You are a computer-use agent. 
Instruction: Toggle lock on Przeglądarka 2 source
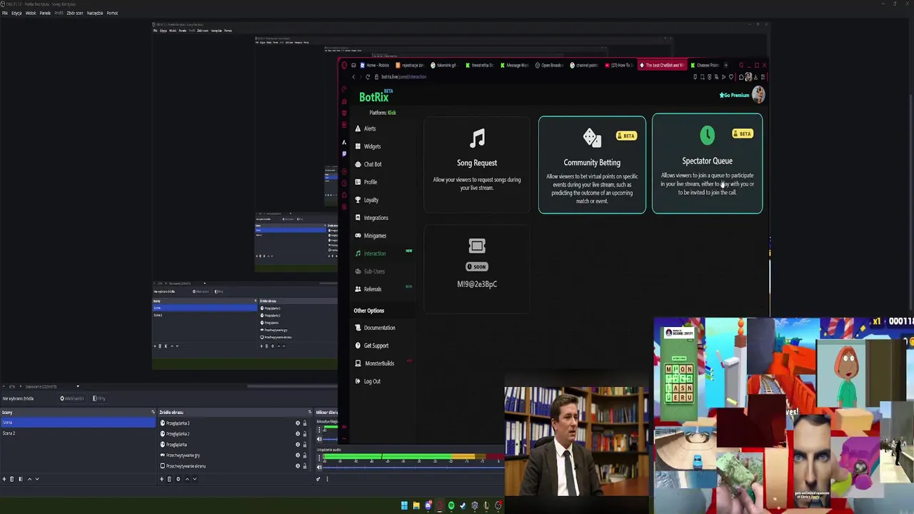click(305, 433)
